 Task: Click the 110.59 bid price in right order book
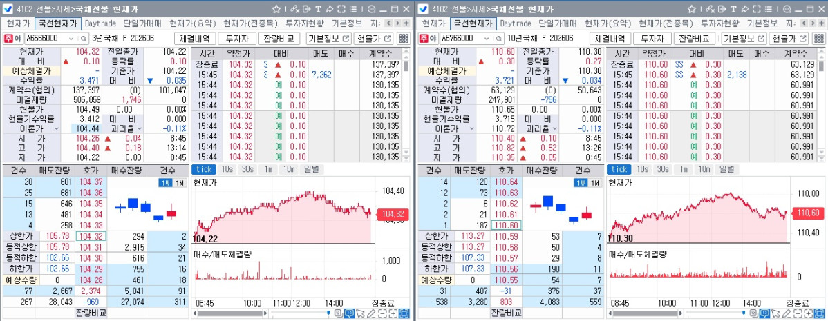(507, 235)
